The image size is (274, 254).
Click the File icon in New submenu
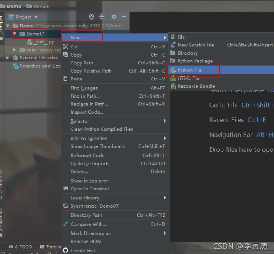[x=173, y=37]
